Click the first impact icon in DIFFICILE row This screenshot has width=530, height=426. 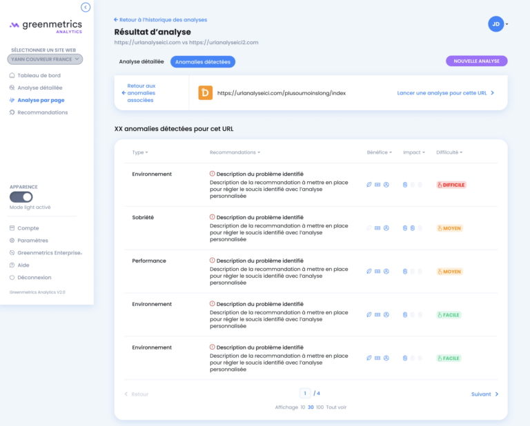click(x=405, y=185)
